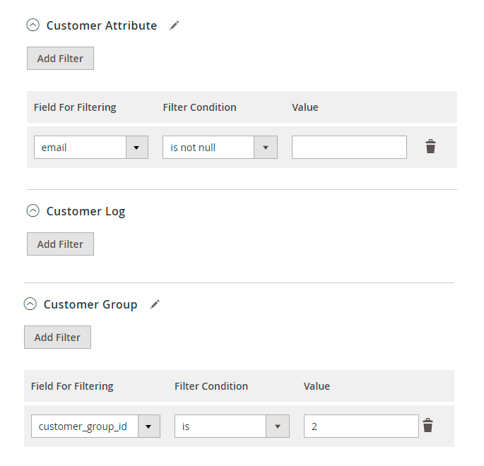Click the Customer Attribute section title
The width and height of the screenshot is (484, 466).
click(x=102, y=25)
